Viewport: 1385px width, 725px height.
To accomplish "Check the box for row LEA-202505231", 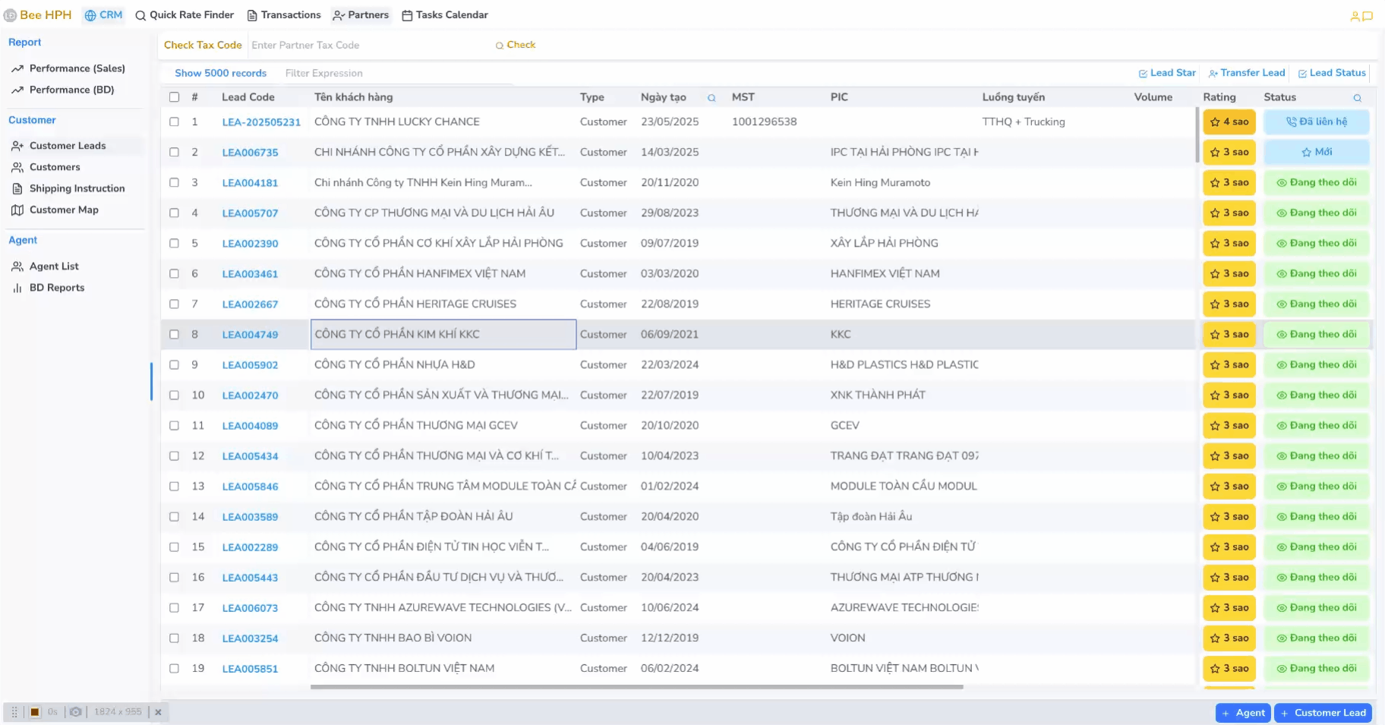I will (x=175, y=121).
